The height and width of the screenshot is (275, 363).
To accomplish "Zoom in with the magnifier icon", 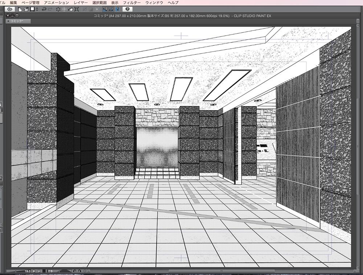I will (x=38, y=271).
